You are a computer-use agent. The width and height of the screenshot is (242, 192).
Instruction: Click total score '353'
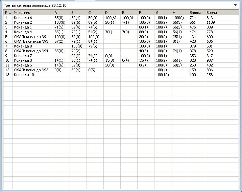point(193,56)
